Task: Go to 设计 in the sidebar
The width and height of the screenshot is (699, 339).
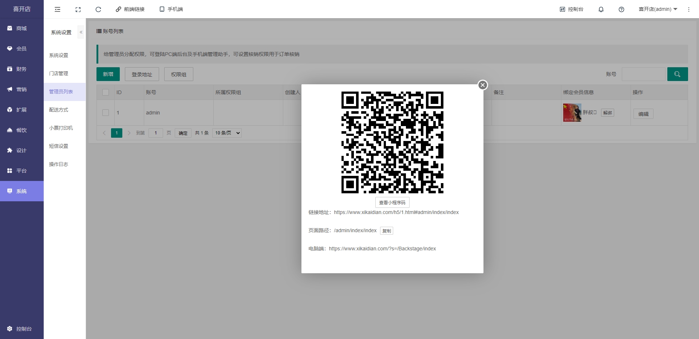Action: click(x=22, y=150)
